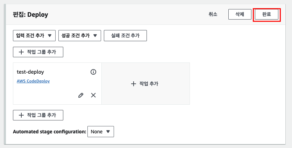Open AWS CodeDeploy link
Viewport: 292px width, 148px height.
33,81
